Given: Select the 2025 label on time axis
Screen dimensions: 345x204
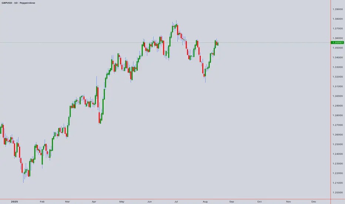Looking at the screenshot, I should tap(14, 201).
